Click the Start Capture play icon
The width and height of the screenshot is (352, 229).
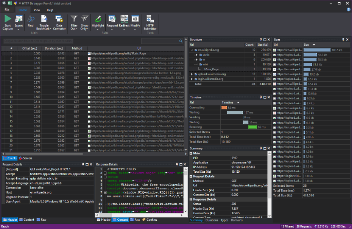8,19
